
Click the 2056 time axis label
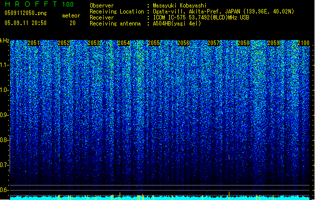183,43
